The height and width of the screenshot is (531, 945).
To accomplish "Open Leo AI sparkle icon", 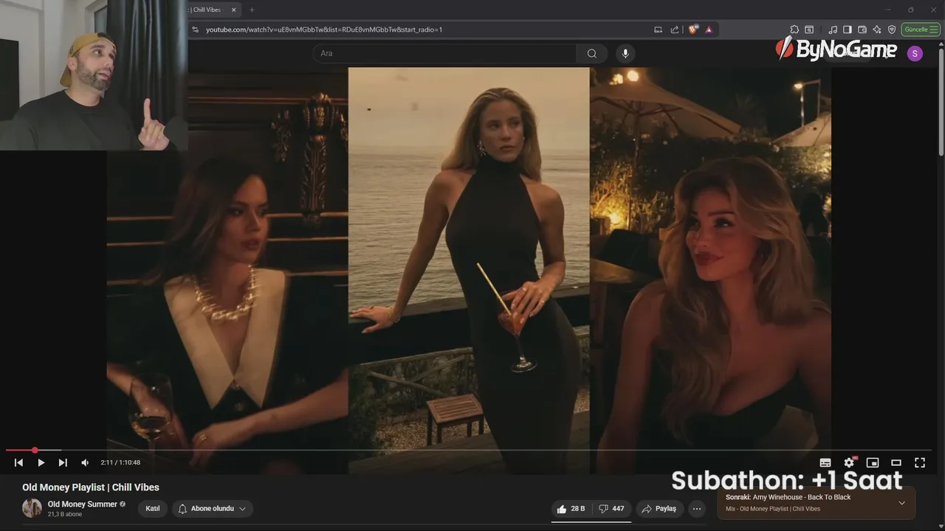I will tap(877, 29).
